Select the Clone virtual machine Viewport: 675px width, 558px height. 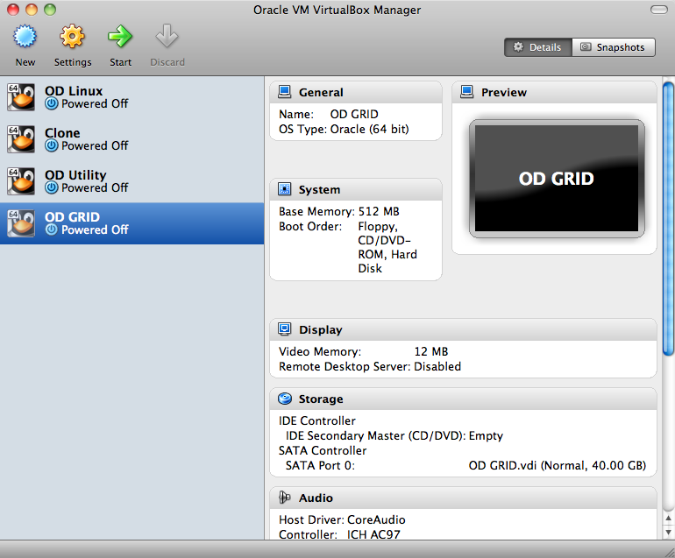[131, 139]
